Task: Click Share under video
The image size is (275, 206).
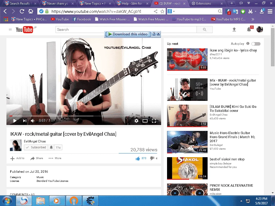Action: point(37,158)
